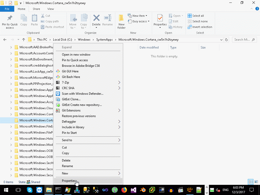The width and height of the screenshot is (260, 195).
Task: Click Local Disk (C:) breadcrumb
Action: pyautogui.click(x=62, y=40)
